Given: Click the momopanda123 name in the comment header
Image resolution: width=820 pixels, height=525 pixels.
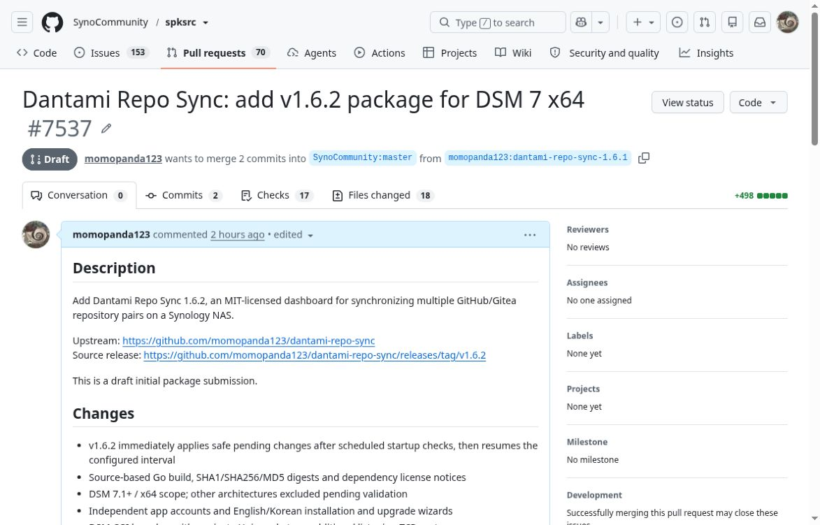Looking at the screenshot, I should tap(111, 235).
